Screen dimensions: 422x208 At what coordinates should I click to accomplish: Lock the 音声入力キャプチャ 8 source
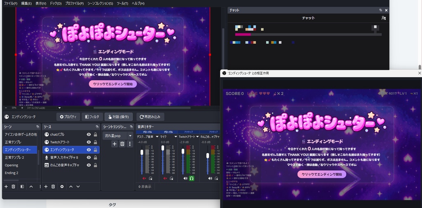pyautogui.click(x=95, y=157)
